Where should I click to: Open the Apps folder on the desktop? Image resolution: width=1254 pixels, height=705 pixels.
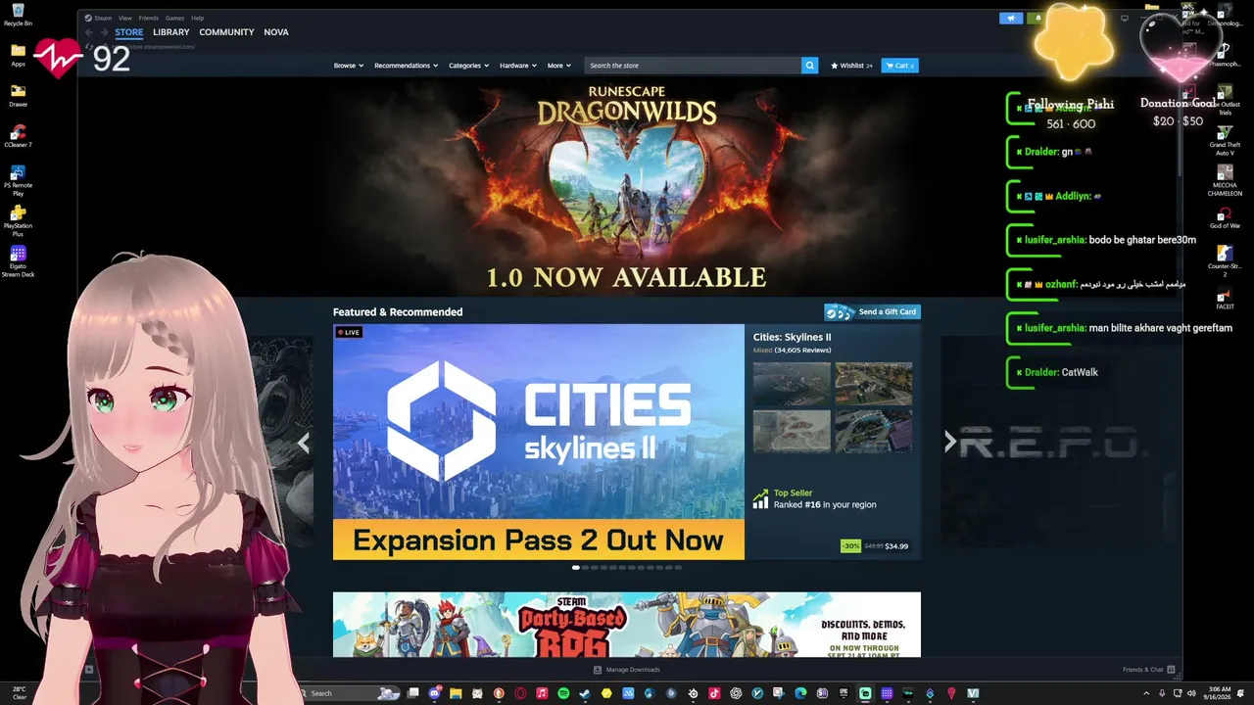pos(18,55)
